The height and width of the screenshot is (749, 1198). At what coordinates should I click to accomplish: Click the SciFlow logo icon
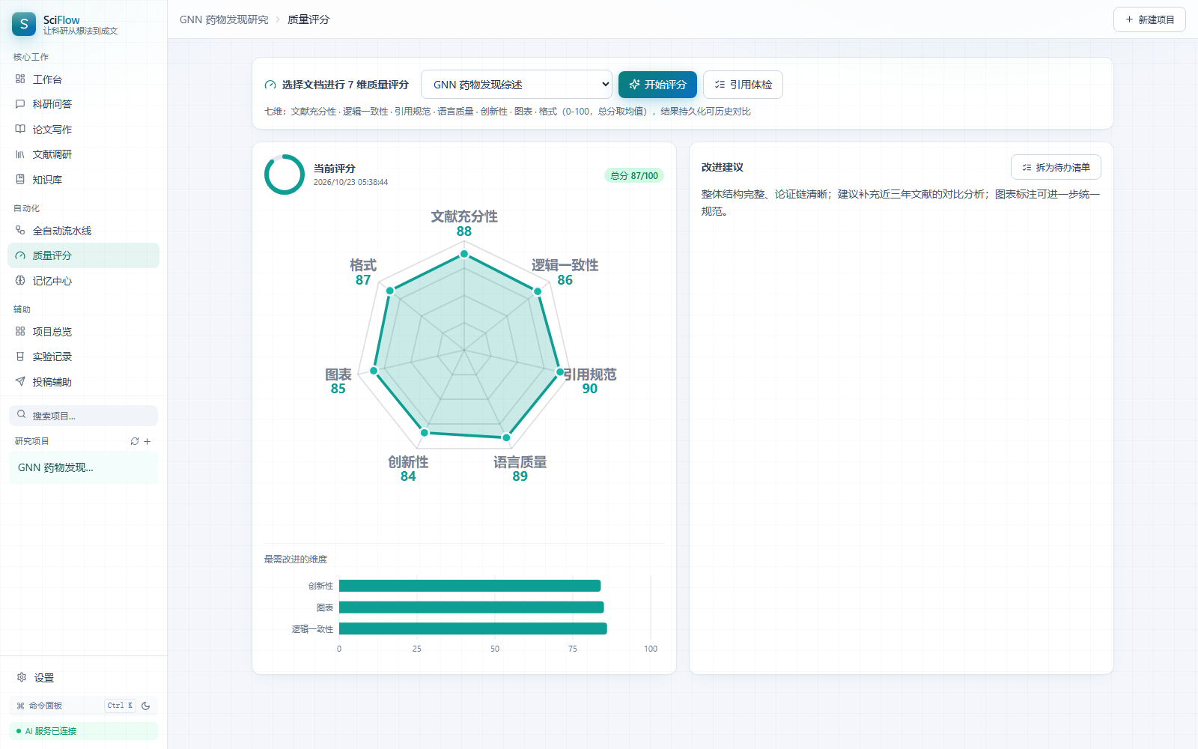pos(24,24)
